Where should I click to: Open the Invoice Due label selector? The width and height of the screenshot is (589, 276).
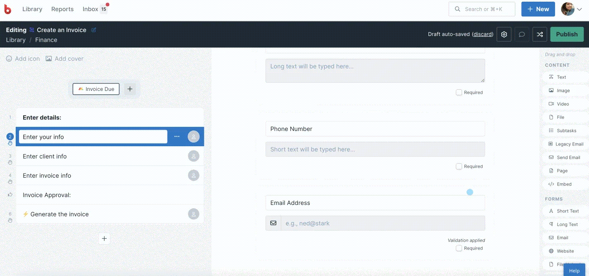[96, 89]
